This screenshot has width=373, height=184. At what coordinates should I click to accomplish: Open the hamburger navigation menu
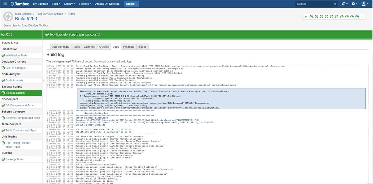(x=5, y=4)
